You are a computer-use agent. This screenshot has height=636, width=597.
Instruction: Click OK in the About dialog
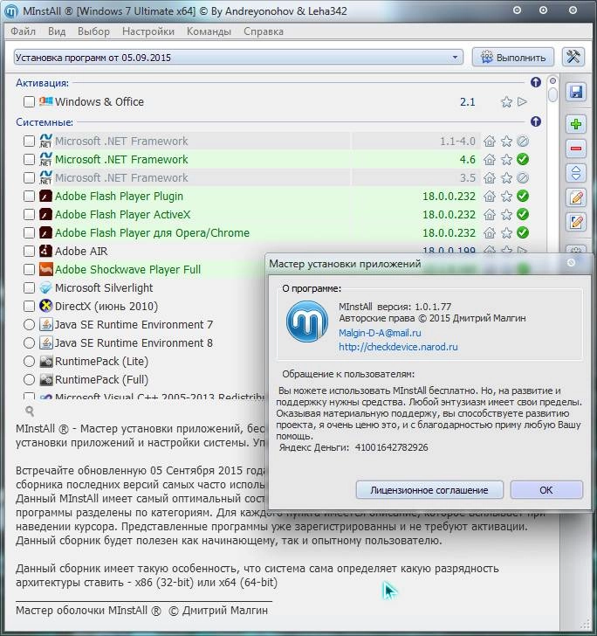tap(546, 490)
